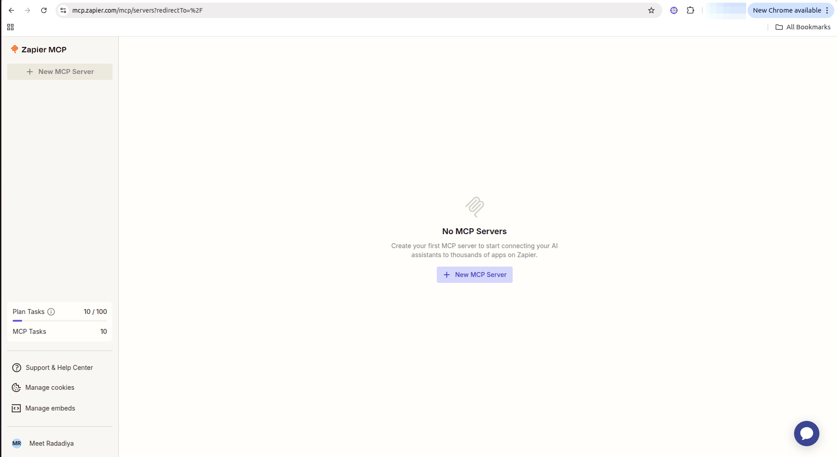
Task: Click the cookie icon beside Manage cookies
Action: [16, 388]
